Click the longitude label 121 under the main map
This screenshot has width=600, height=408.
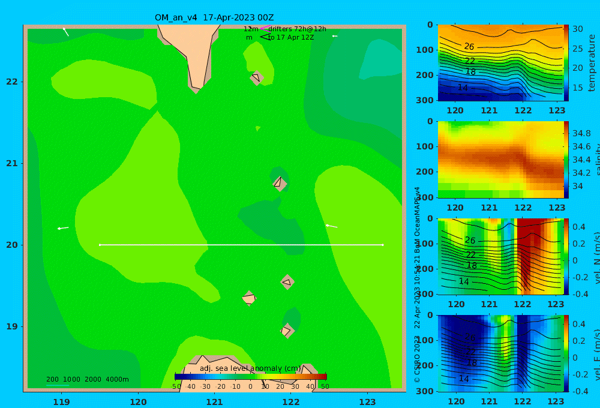[215, 402]
